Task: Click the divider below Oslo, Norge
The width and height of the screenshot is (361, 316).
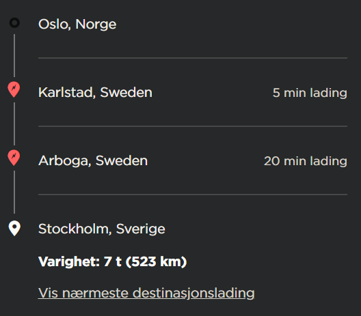Action: (193, 58)
